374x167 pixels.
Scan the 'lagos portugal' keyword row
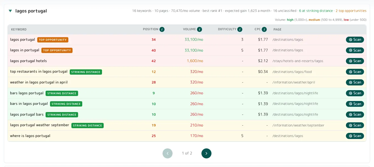tap(355, 40)
